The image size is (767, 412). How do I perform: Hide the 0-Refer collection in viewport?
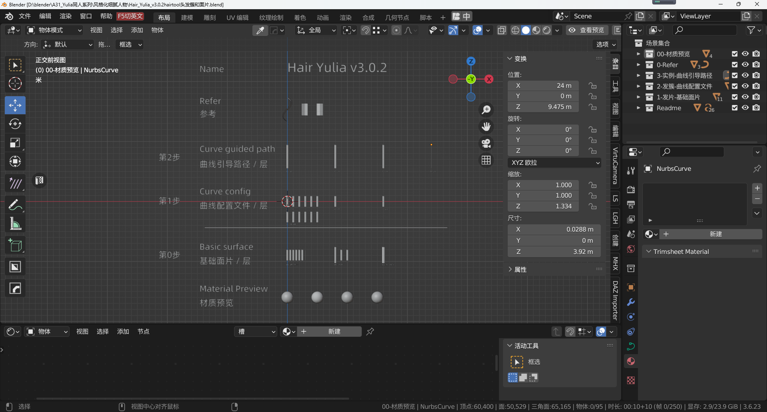tap(745, 65)
